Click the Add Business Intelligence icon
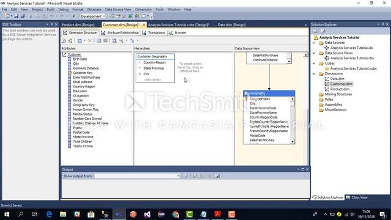The image size is (391, 220). 64,40
